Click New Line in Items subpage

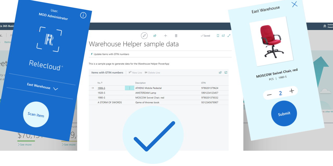pos(135,73)
